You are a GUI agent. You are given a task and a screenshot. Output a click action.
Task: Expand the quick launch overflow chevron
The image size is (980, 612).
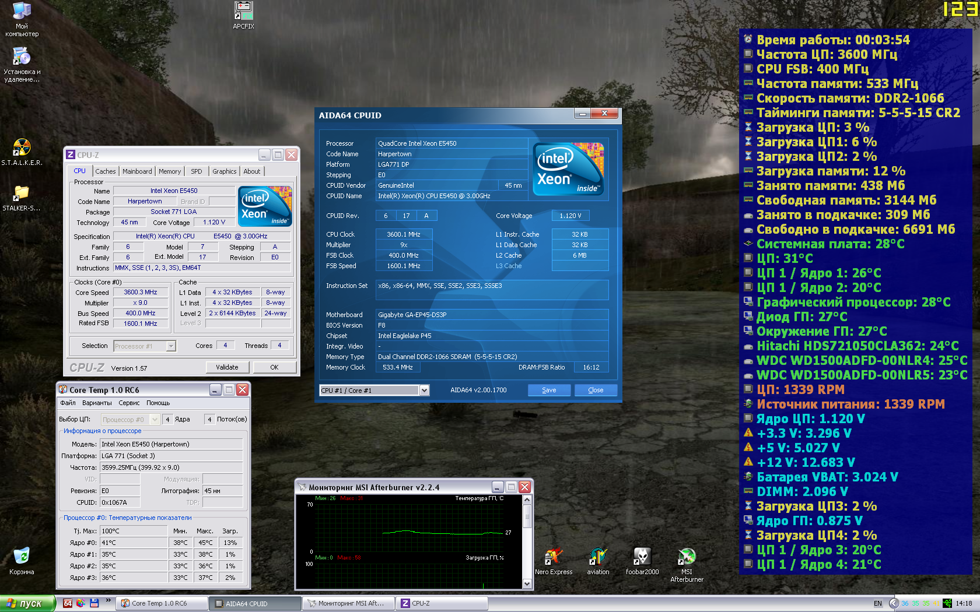(x=108, y=600)
